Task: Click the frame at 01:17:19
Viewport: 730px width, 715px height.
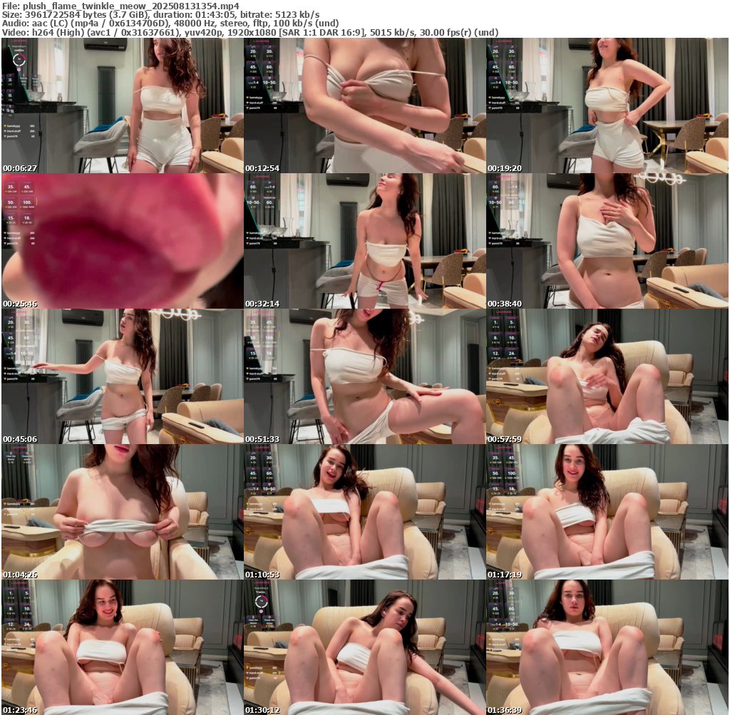Action: point(607,512)
